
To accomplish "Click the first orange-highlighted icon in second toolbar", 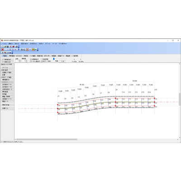I will pyautogui.click(x=2, y=50).
